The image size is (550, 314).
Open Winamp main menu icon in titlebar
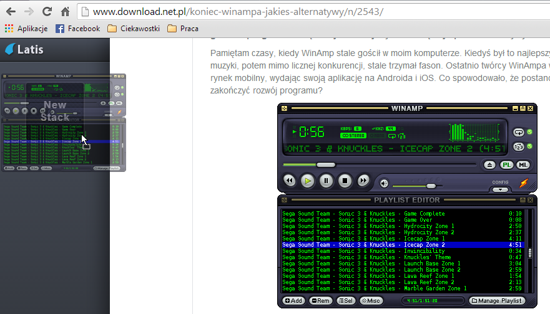[285, 108]
